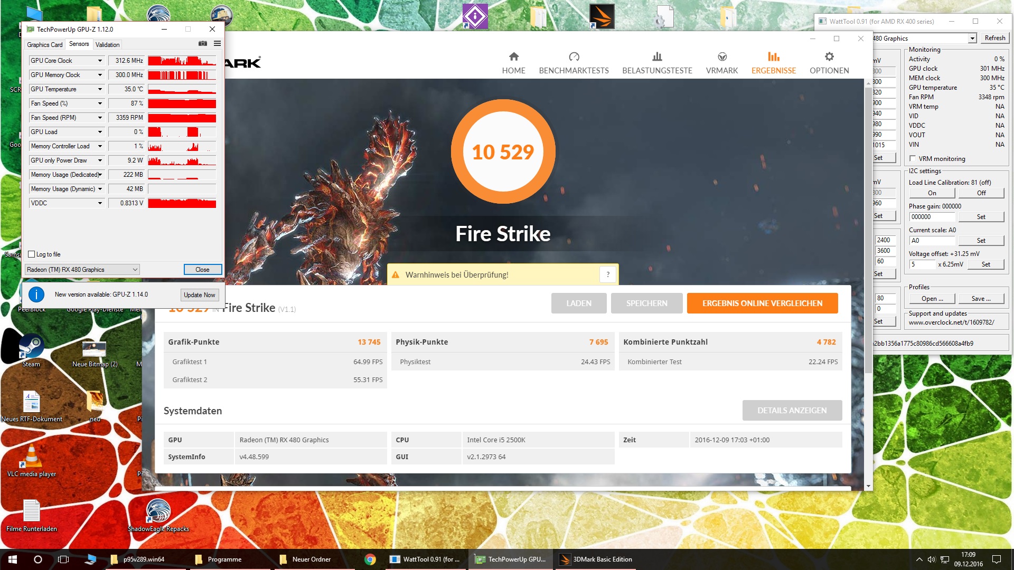Click the Voltage offset input field

pyautogui.click(x=922, y=264)
